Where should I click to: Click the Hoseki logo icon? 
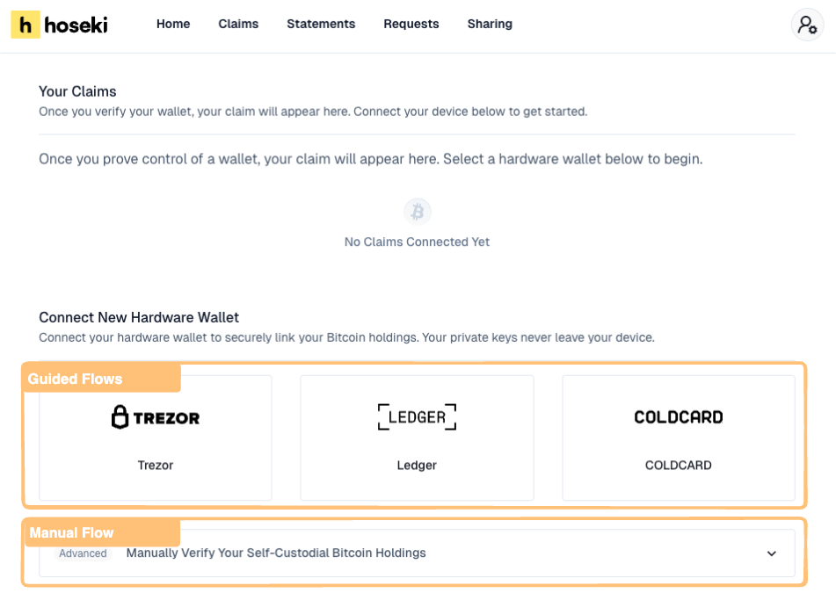point(25,25)
